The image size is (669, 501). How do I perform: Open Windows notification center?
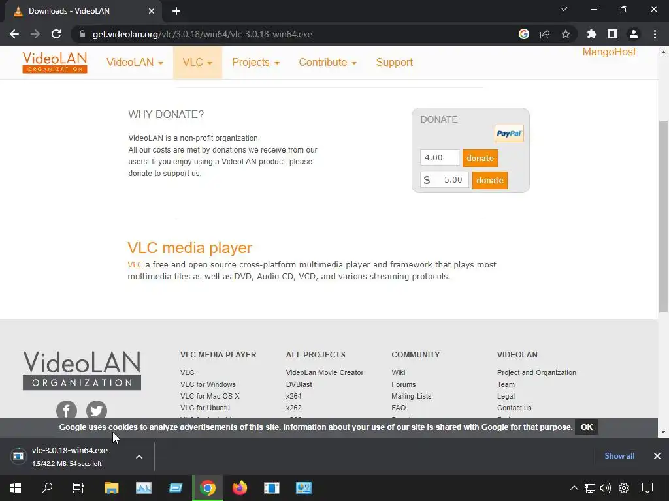(647, 488)
